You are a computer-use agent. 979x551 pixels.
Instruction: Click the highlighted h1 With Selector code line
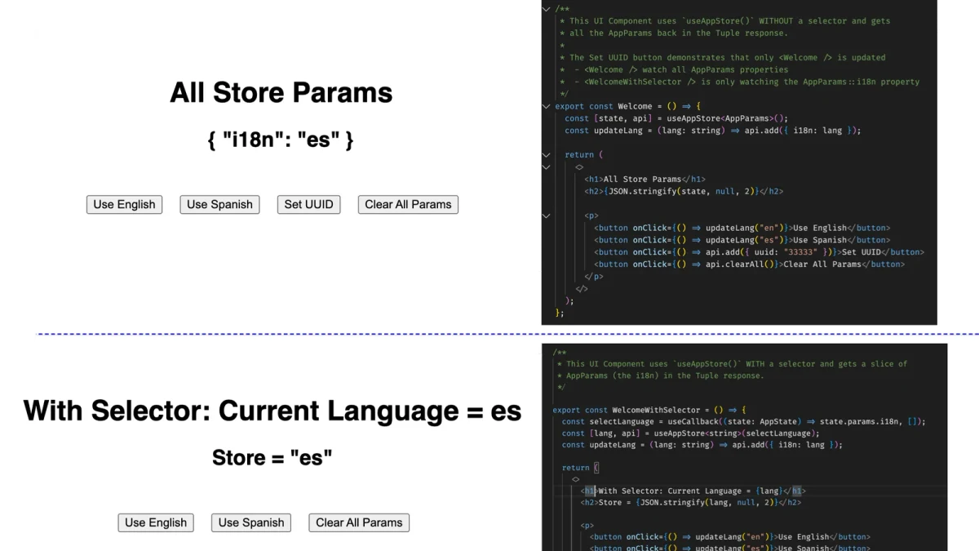click(693, 491)
